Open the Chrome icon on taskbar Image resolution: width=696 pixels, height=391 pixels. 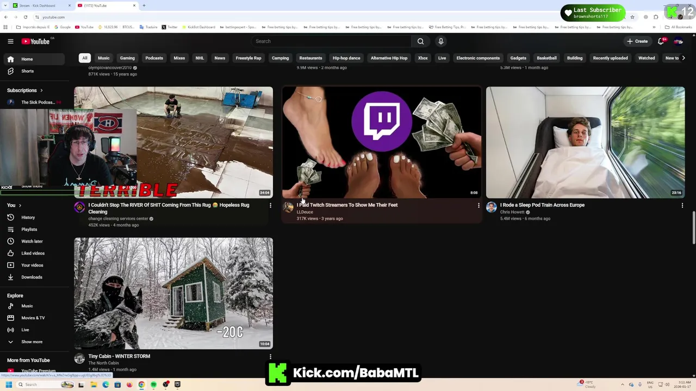click(x=141, y=384)
